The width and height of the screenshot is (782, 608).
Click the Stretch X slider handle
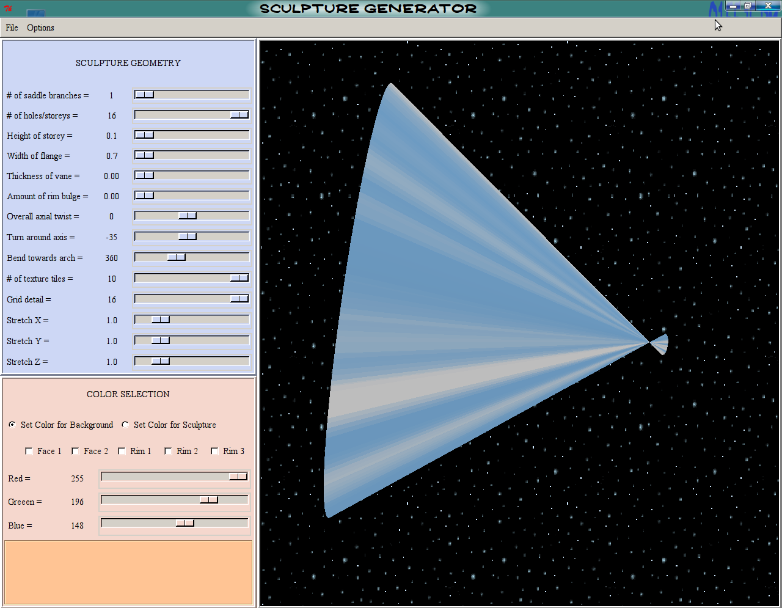161,320
